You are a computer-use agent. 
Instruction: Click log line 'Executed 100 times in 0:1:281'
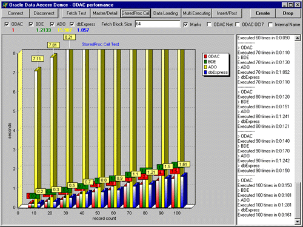(x=264, y=205)
